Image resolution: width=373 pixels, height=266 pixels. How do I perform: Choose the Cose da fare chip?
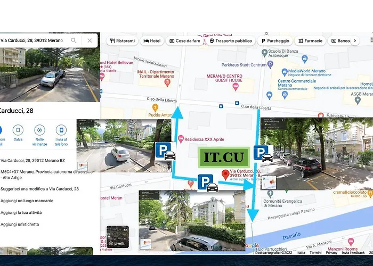[185, 40]
